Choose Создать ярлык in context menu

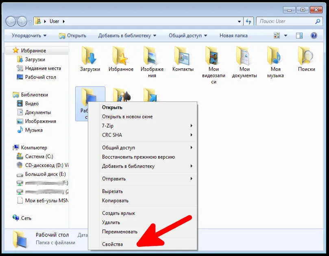tap(148, 213)
